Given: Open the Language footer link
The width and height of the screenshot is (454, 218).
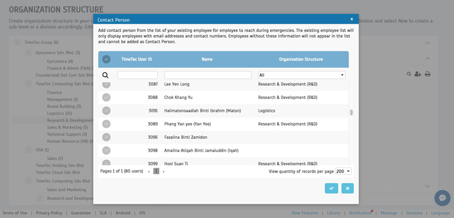Looking at the screenshot, I should pyautogui.click(x=440, y=213).
